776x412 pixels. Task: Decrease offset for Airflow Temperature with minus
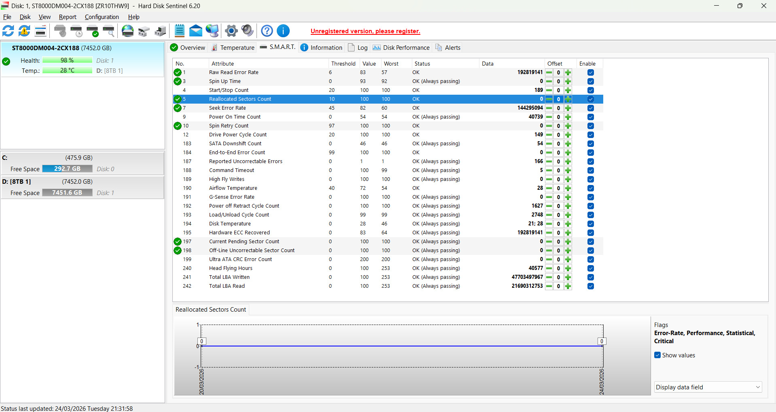coord(549,188)
